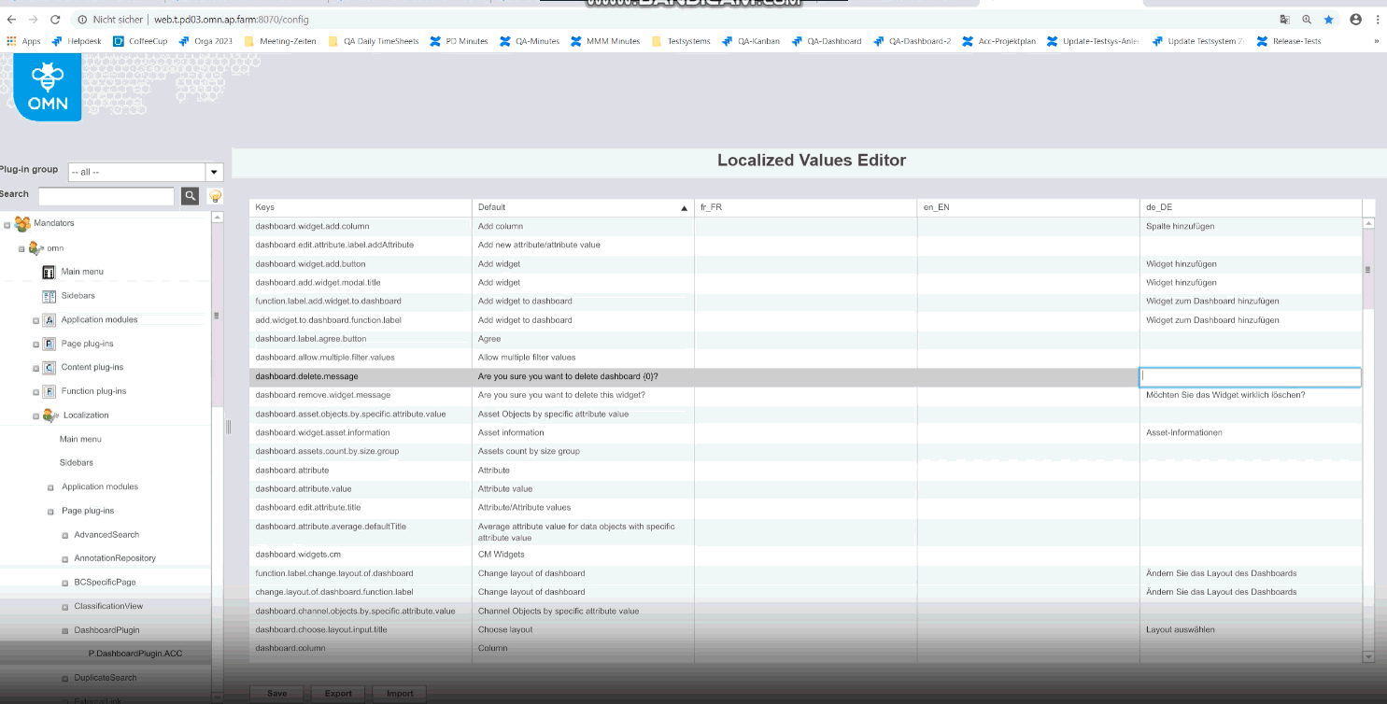This screenshot has height=704, width=1387.
Task: Expand the Function plug-ins tree node
Action: [36, 392]
